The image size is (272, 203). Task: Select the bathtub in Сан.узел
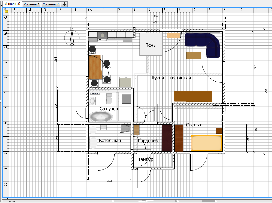pos(101,117)
